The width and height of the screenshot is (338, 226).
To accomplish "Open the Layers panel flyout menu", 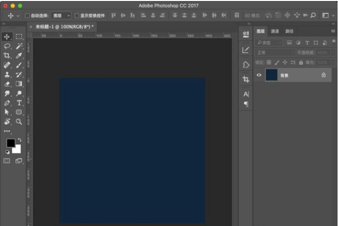I will coord(332,32).
